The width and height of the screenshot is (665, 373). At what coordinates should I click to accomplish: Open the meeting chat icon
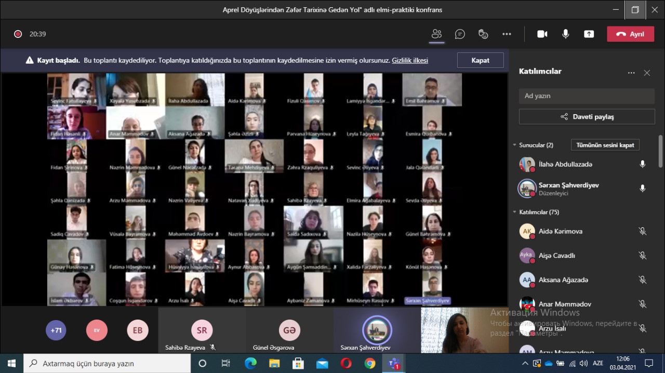pyautogui.click(x=460, y=34)
